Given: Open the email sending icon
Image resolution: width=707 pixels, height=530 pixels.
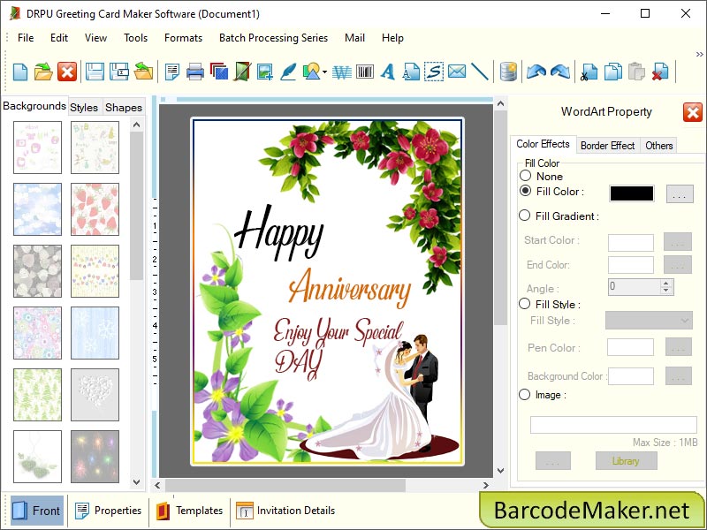Looking at the screenshot, I should [455, 72].
